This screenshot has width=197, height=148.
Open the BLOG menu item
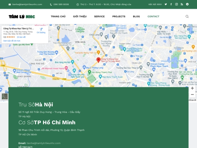(x=136, y=16)
